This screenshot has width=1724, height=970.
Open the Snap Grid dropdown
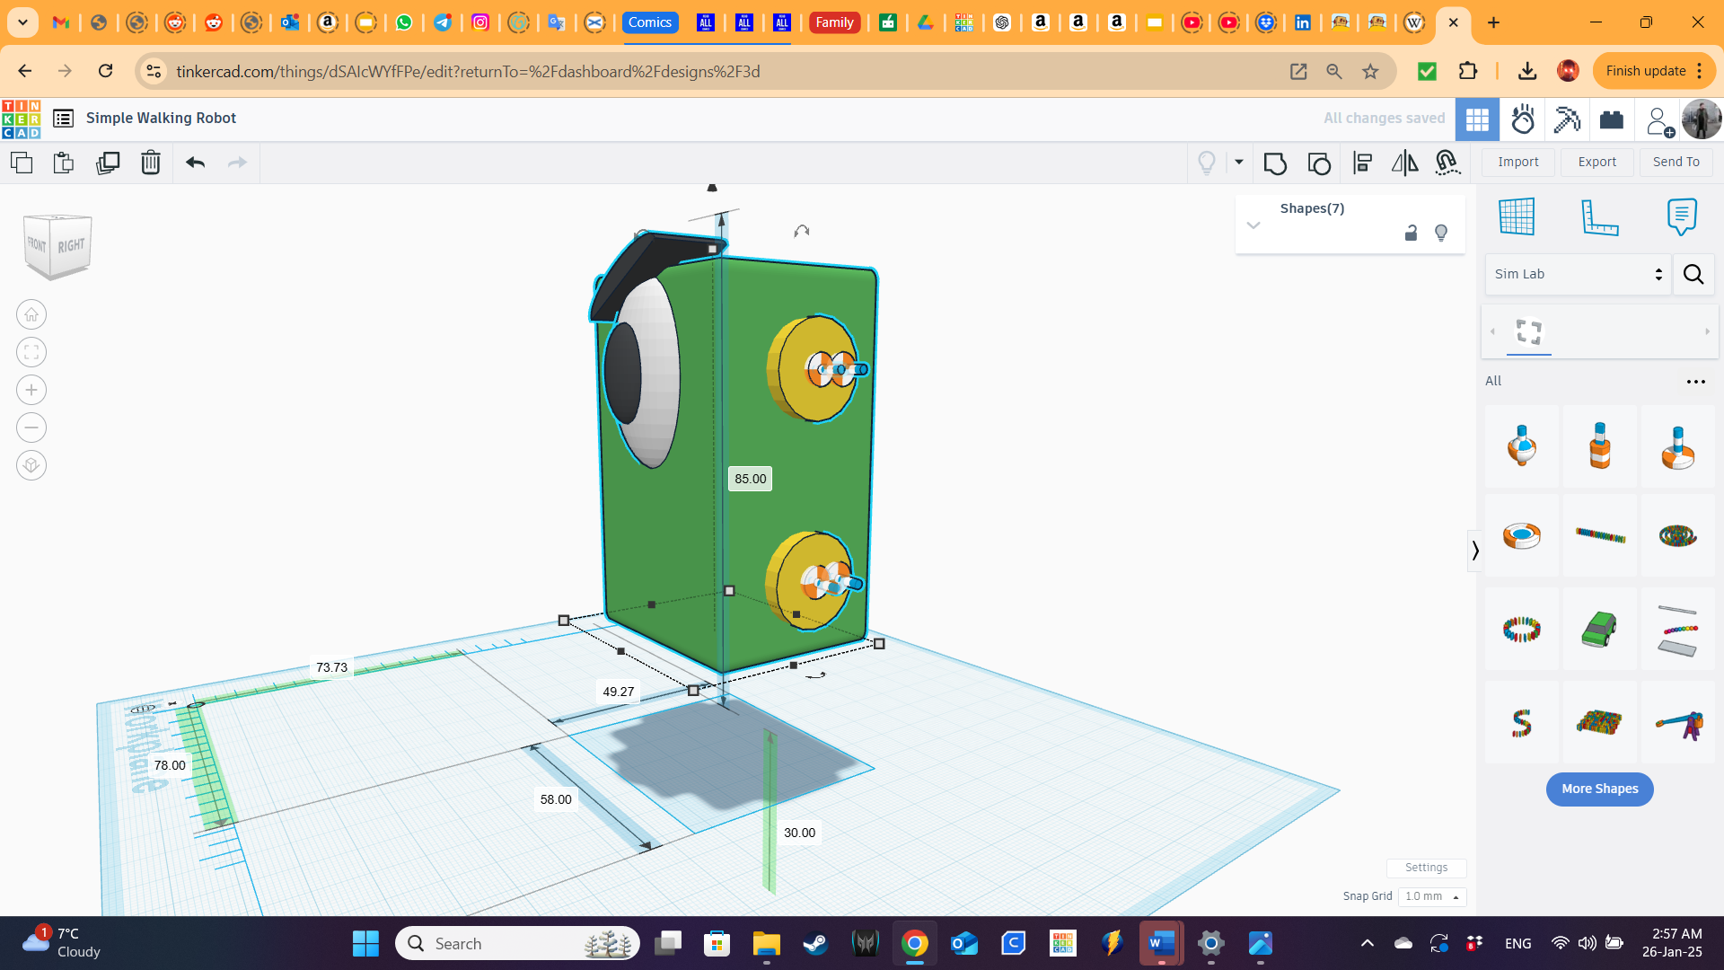point(1431,896)
